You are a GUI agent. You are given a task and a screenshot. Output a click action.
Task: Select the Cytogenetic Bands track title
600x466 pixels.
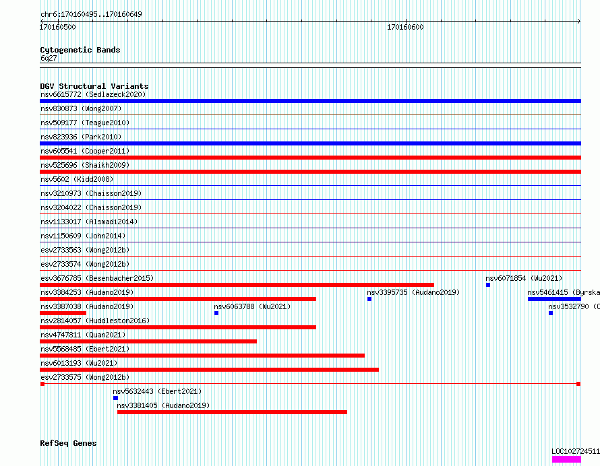coord(80,50)
